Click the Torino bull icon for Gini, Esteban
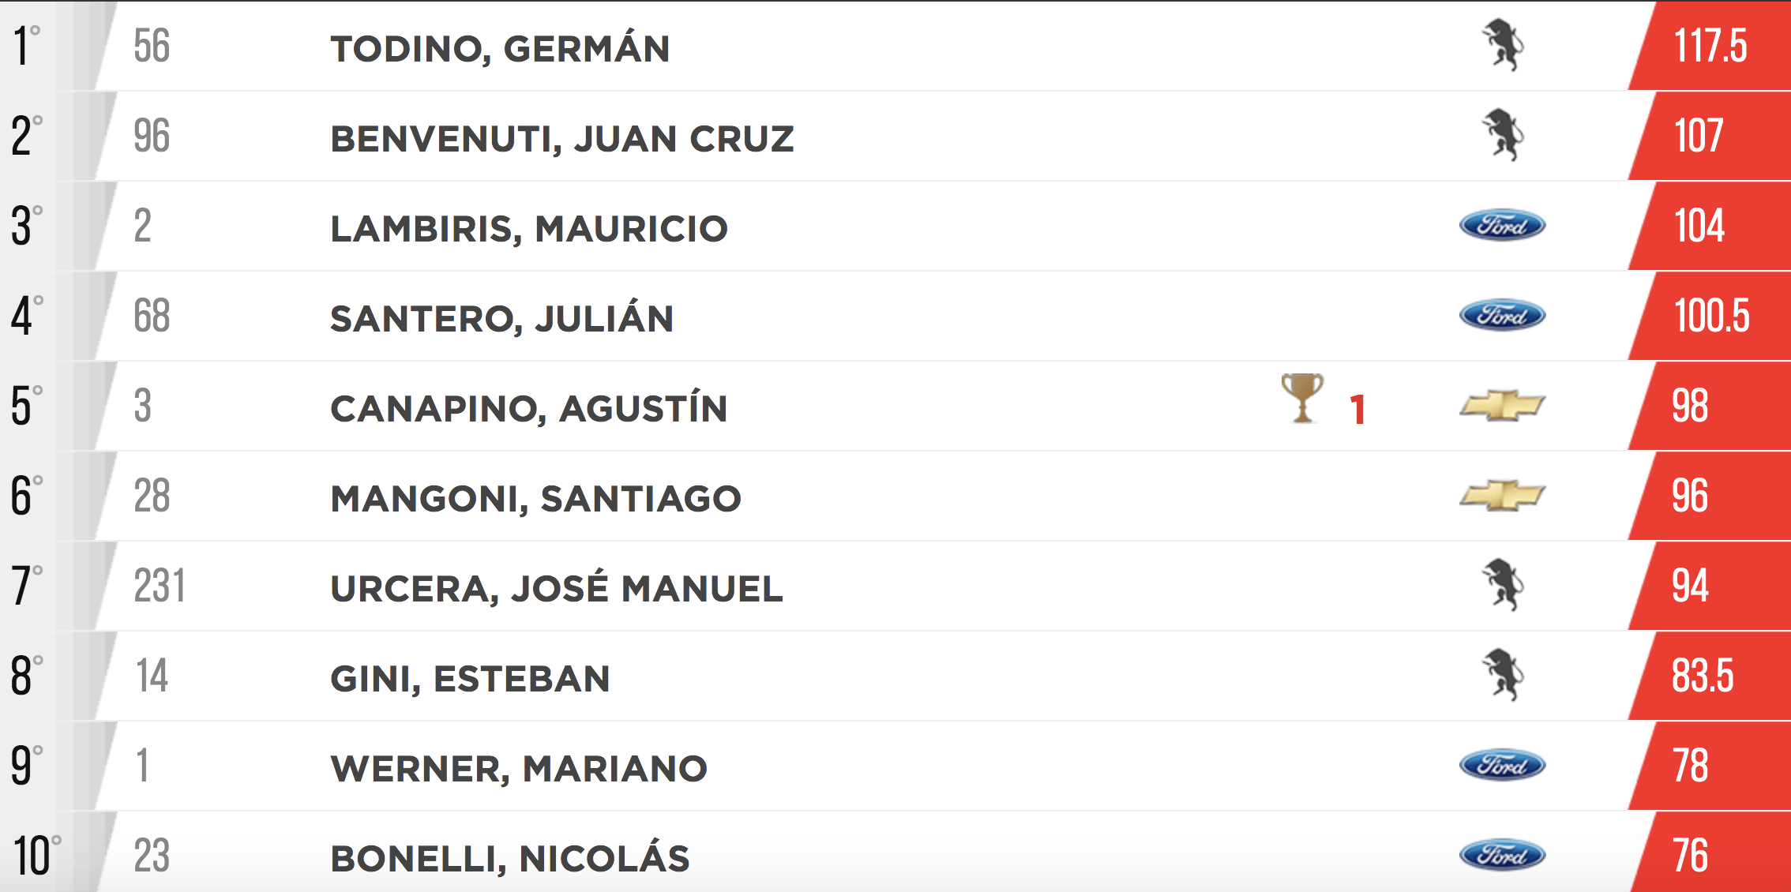 coord(1502,676)
